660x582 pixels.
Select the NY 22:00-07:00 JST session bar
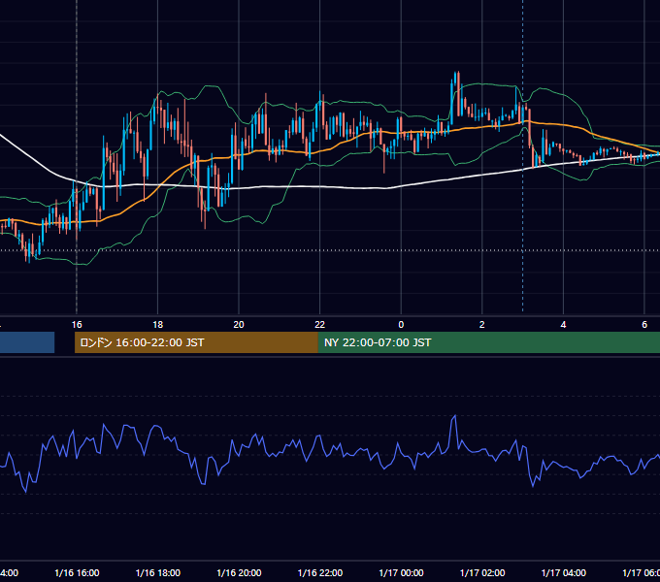point(488,342)
